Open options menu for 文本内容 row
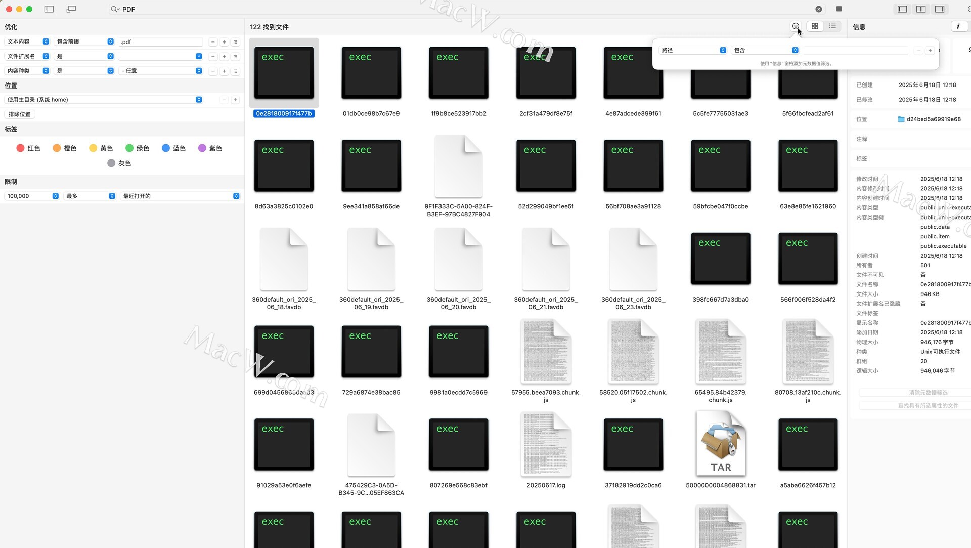This screenshot has width=971, height=548. coord(235,42)
